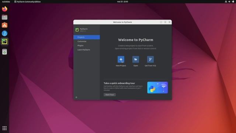Open Trash from the dock

point(4,52)
